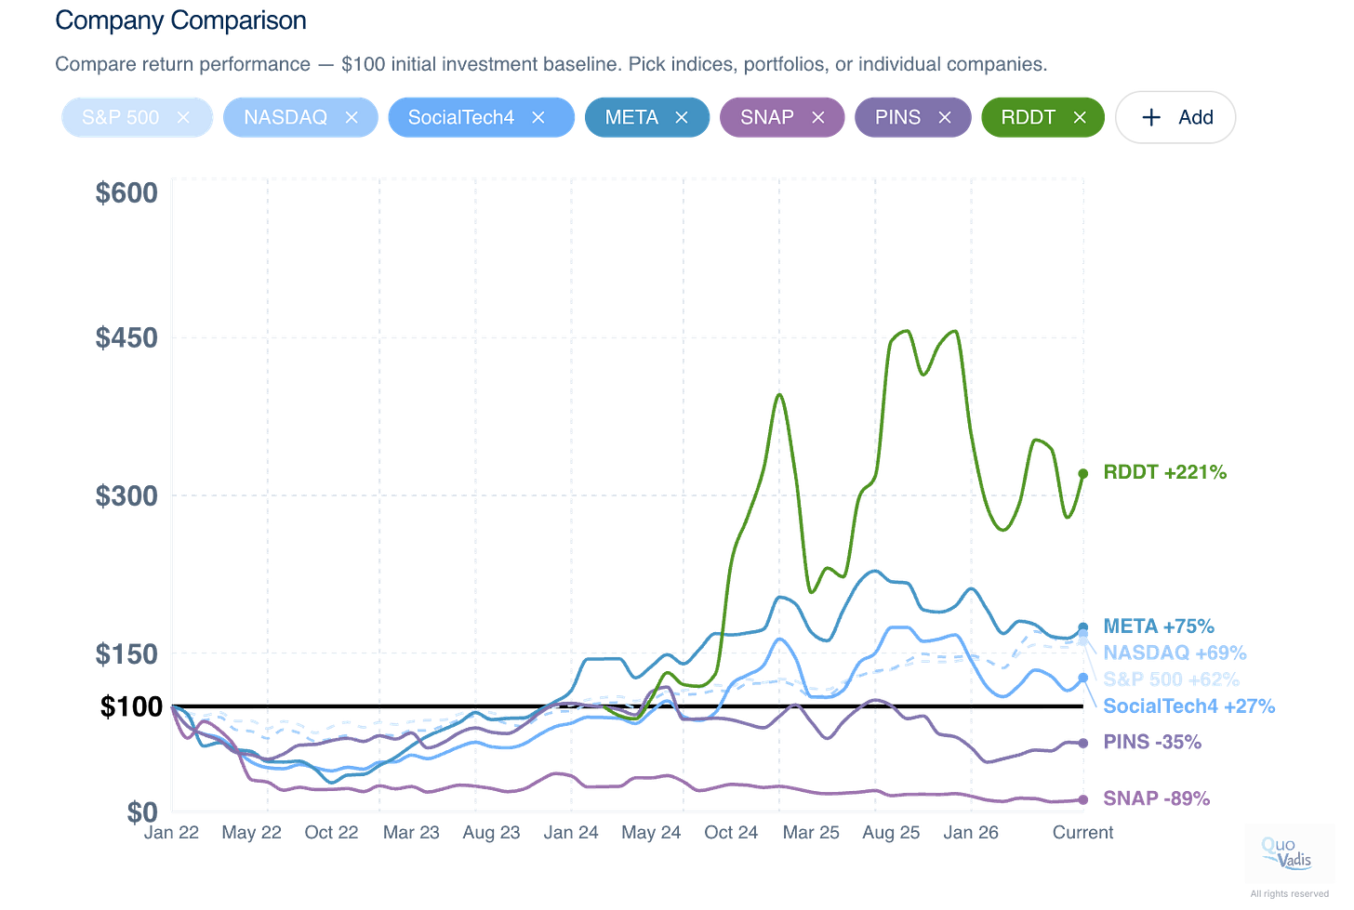Click the $600 y-axis label
The height and width of the screenshot is (910, 1354).
tap(126, 192)
